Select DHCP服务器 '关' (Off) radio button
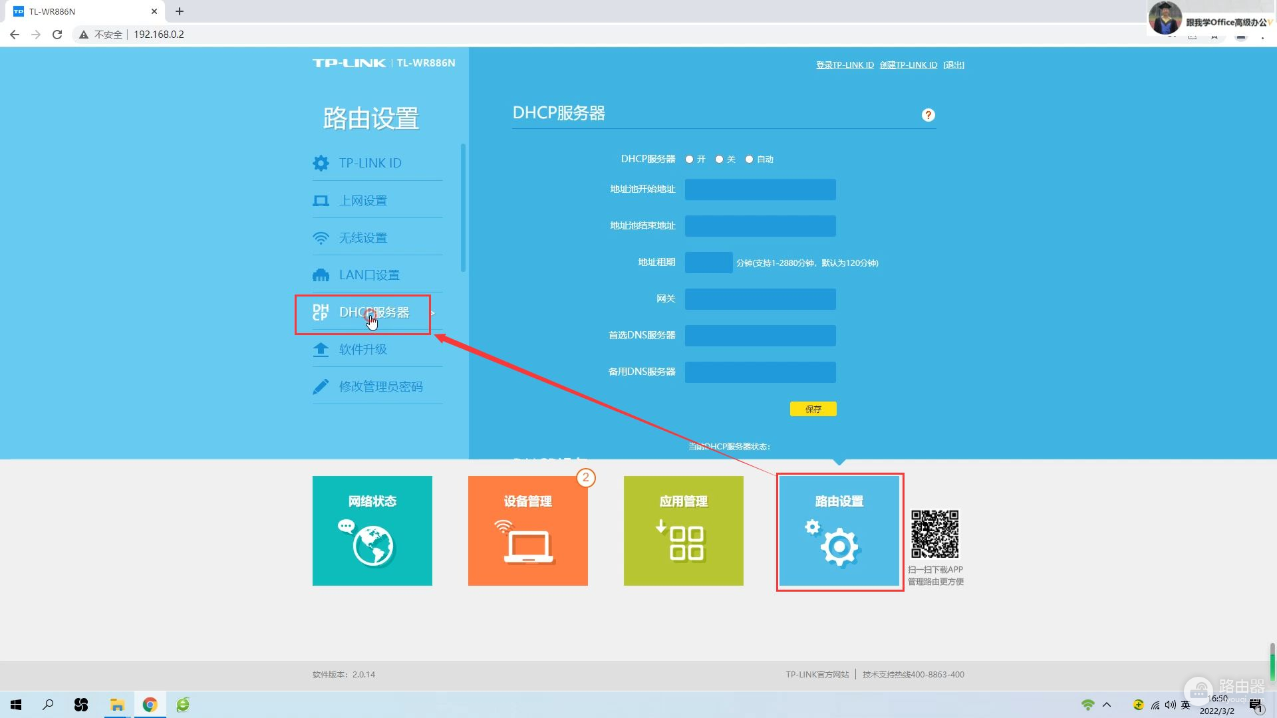The height and width of the screenshot is (718, 1277). pyautogui.click(x=719, y=159)
